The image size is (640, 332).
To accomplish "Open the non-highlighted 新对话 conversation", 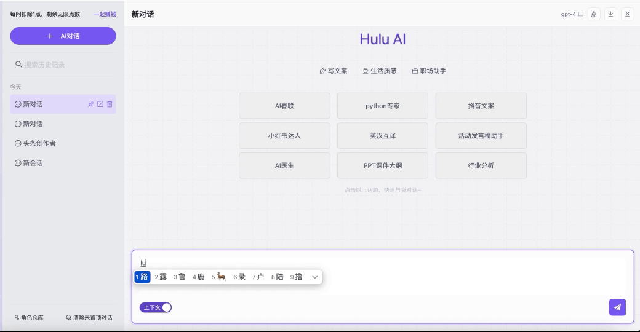I will pos(63,124).
